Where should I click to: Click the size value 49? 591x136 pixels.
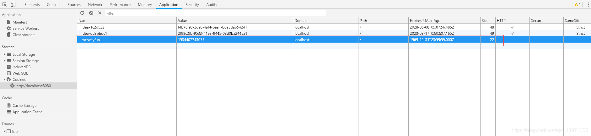coord(492,33)
